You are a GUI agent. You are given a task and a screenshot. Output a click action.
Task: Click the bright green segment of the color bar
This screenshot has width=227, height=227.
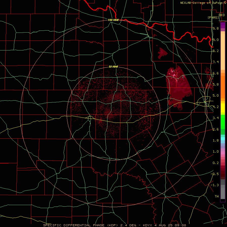(223, 122)
